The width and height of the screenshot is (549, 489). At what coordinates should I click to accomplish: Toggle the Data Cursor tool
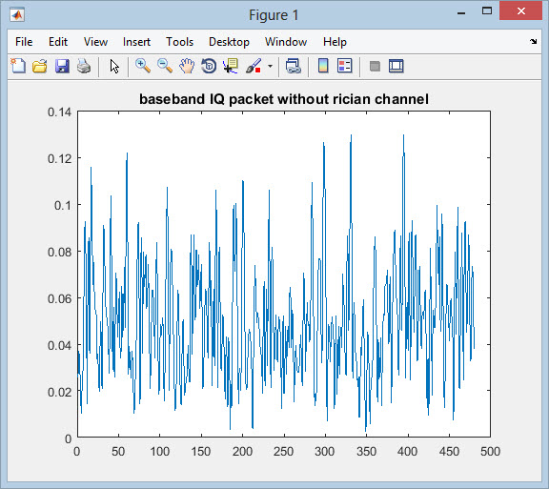point(231,66)
